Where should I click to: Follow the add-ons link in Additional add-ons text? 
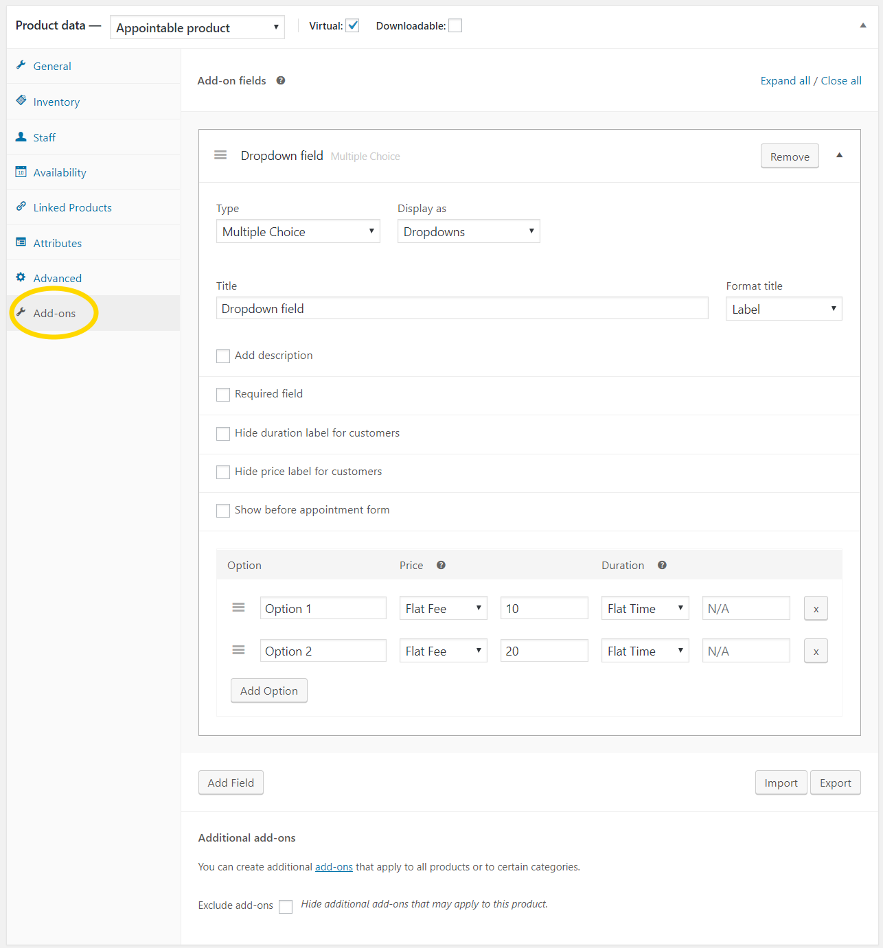(334, 866)
